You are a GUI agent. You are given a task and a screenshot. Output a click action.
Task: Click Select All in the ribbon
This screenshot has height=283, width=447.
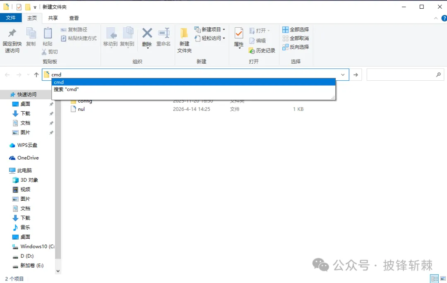tap(296, 29)
